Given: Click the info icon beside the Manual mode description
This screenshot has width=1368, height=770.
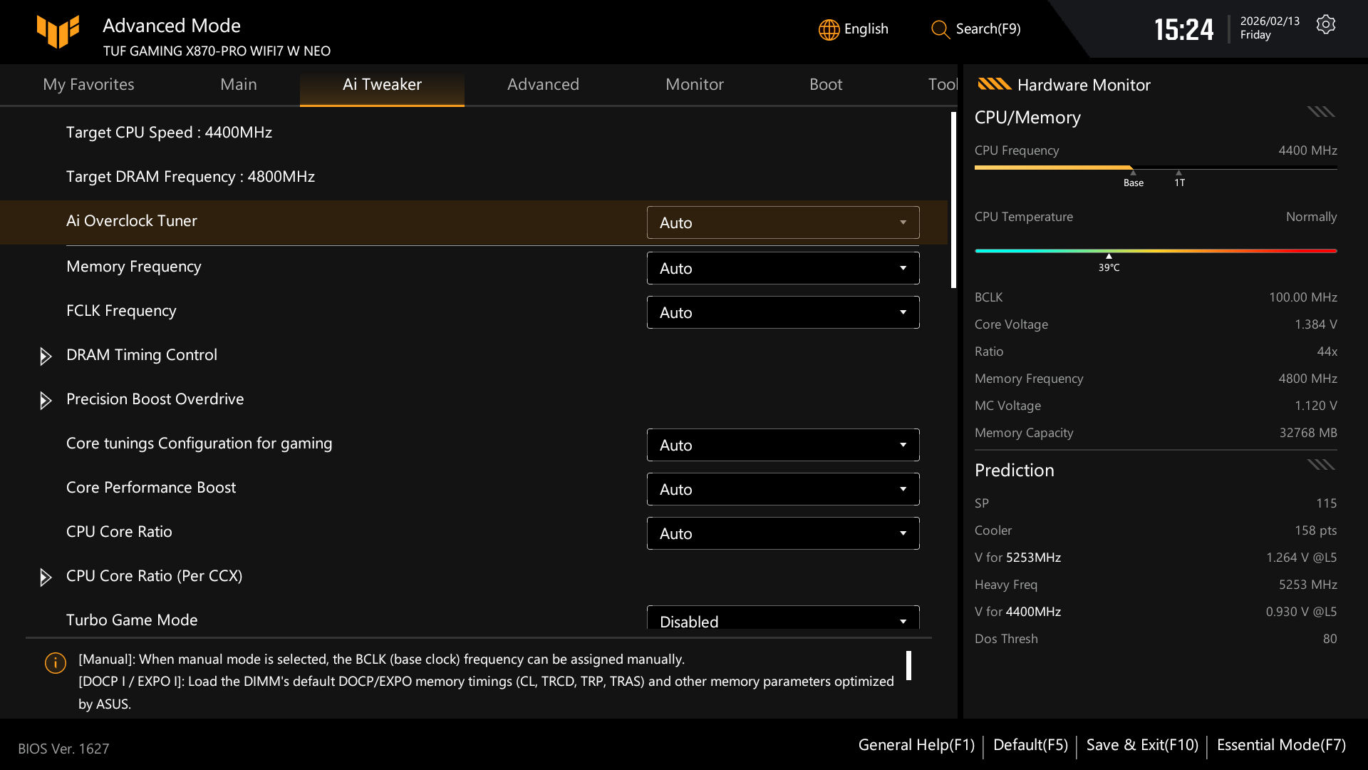Looking at the screenshot, I should 55,663.
